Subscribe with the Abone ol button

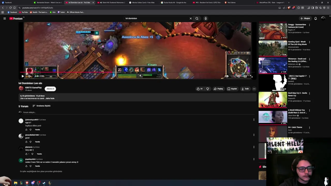(x=50, y=89)
